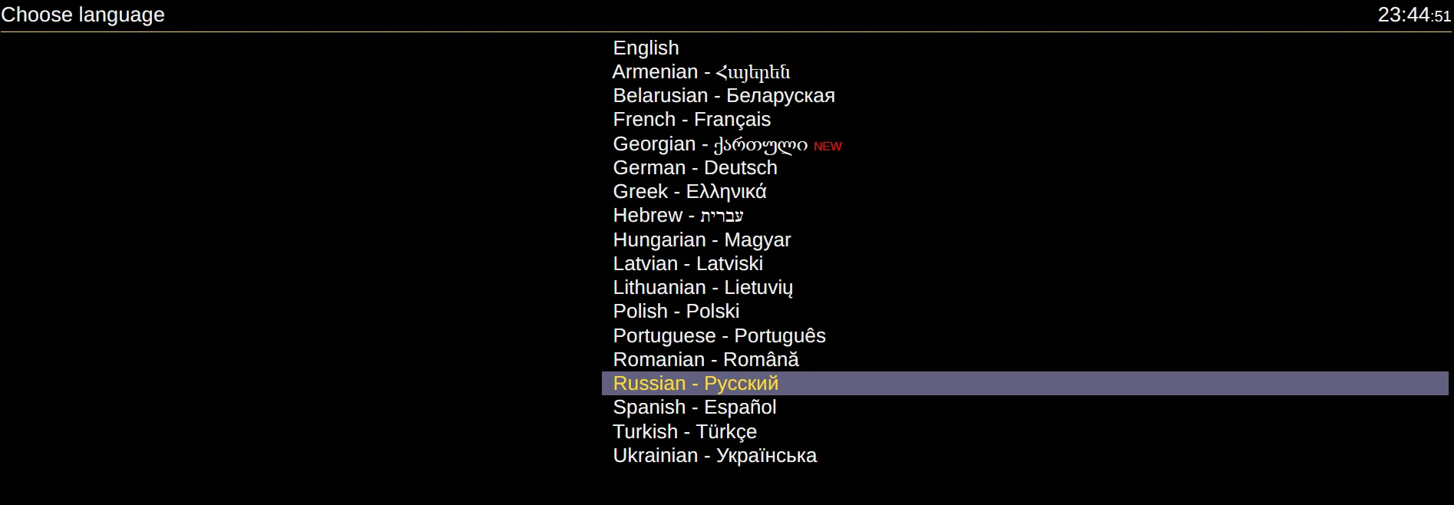
Task: Click the clock display in the header
Action: coord(1413,15)
